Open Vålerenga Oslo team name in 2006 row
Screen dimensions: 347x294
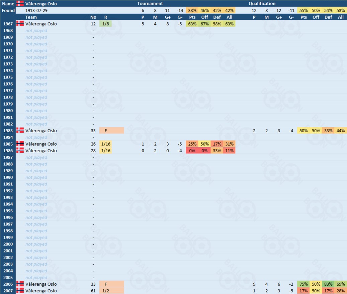(41, 284)
